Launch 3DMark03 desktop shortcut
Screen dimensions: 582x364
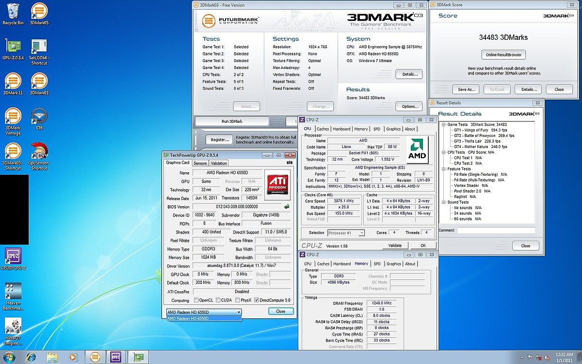click(39, 84)
